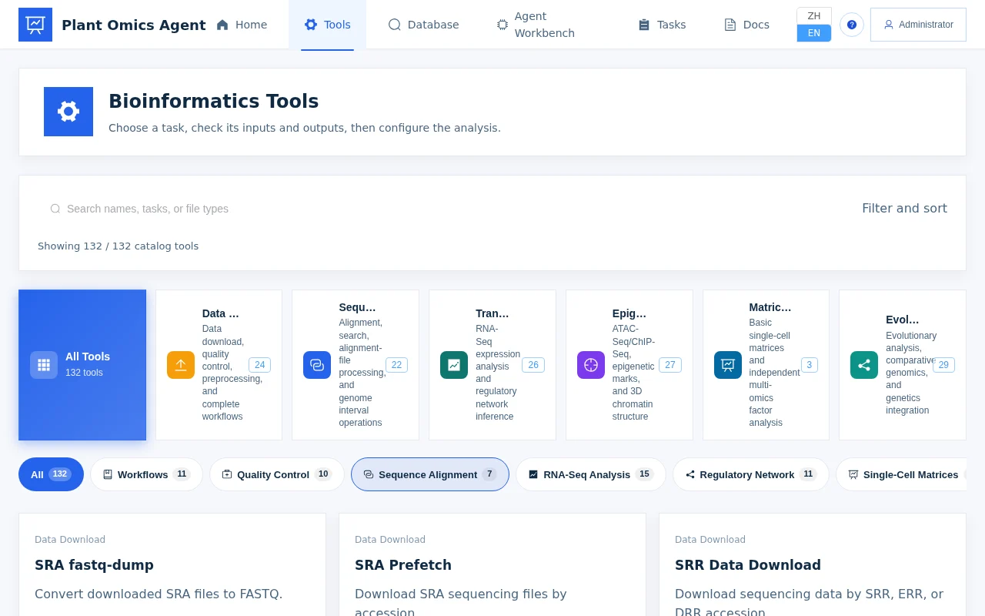Image resolution: width=985 pixels, height=616 pixels.
Task: Expand Filter and sort options
Action: point(904,208)
